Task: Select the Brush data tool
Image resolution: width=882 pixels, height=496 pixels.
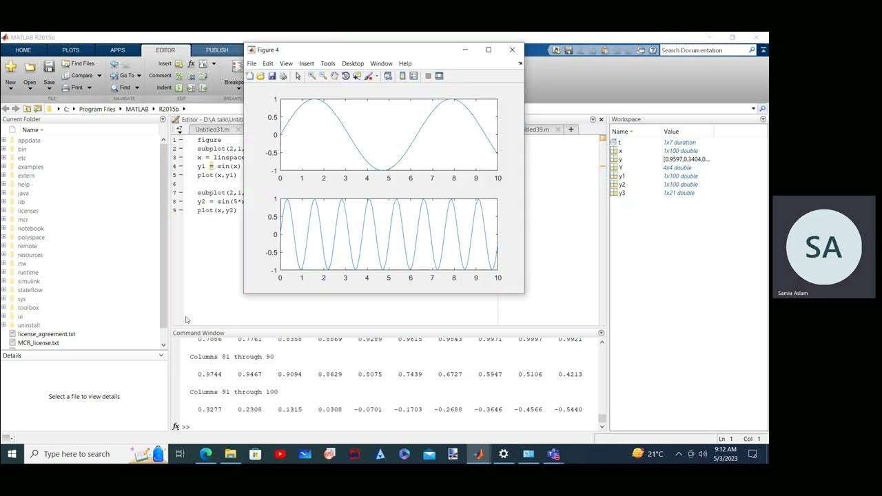Action: point(369,76)
